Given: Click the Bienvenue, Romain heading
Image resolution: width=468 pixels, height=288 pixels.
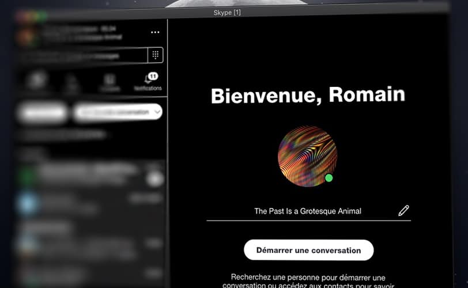Looking at the screenshot, I should coord(308,96).
